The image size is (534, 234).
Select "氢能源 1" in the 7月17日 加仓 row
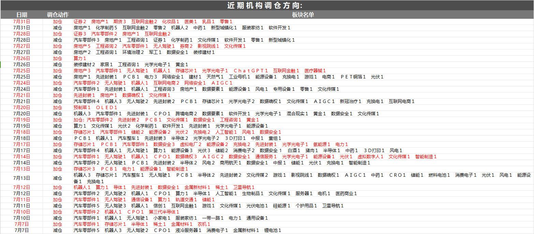[x=322, y=144]
